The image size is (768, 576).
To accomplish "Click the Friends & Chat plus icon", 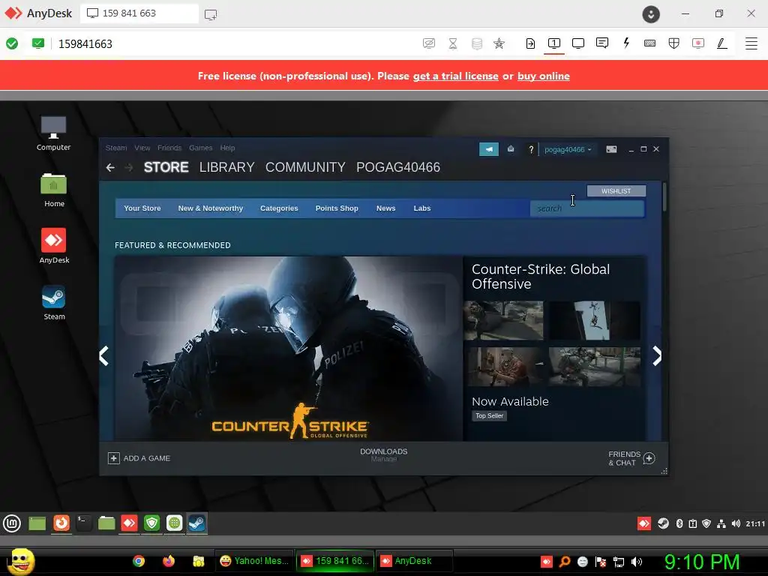I will (649, 458).
